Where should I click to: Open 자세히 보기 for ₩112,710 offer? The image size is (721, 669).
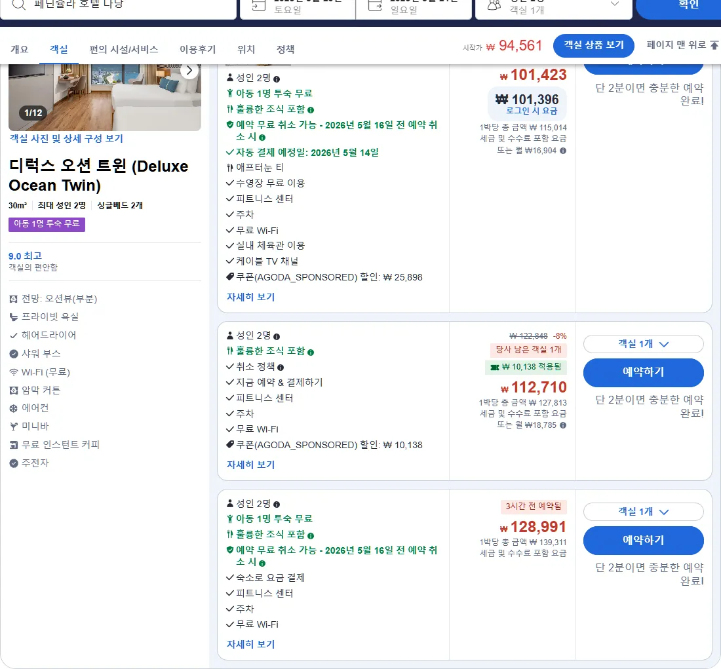pyautogui.click(x=250, y=465)
